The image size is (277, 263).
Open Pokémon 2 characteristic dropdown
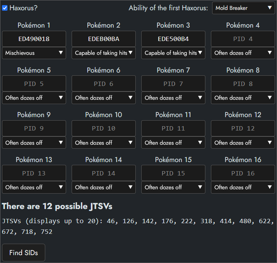click(x=103, y=53)
